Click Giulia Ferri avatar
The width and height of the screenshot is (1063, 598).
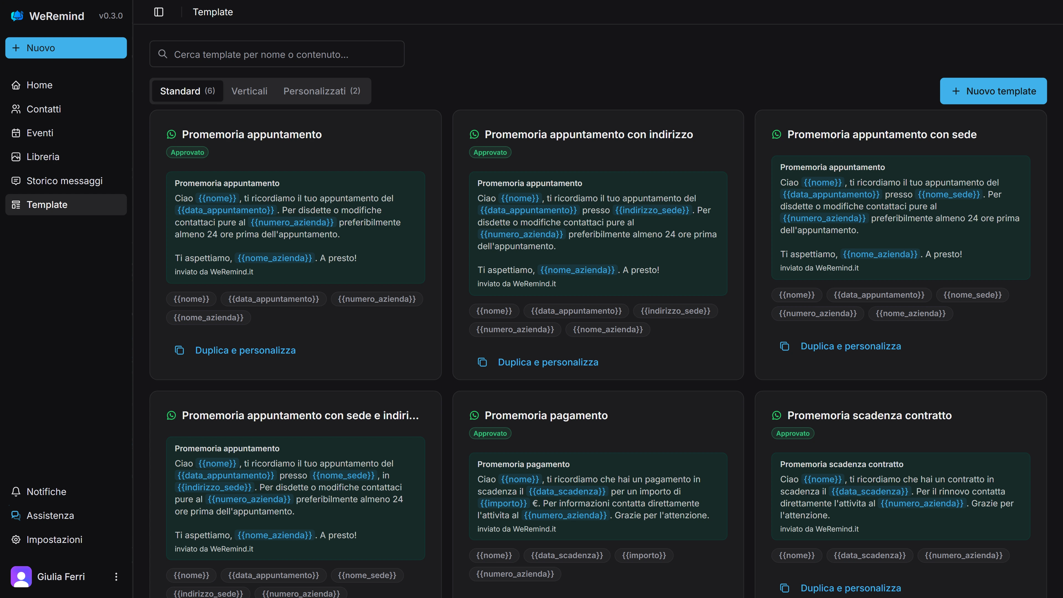(21, 576)
